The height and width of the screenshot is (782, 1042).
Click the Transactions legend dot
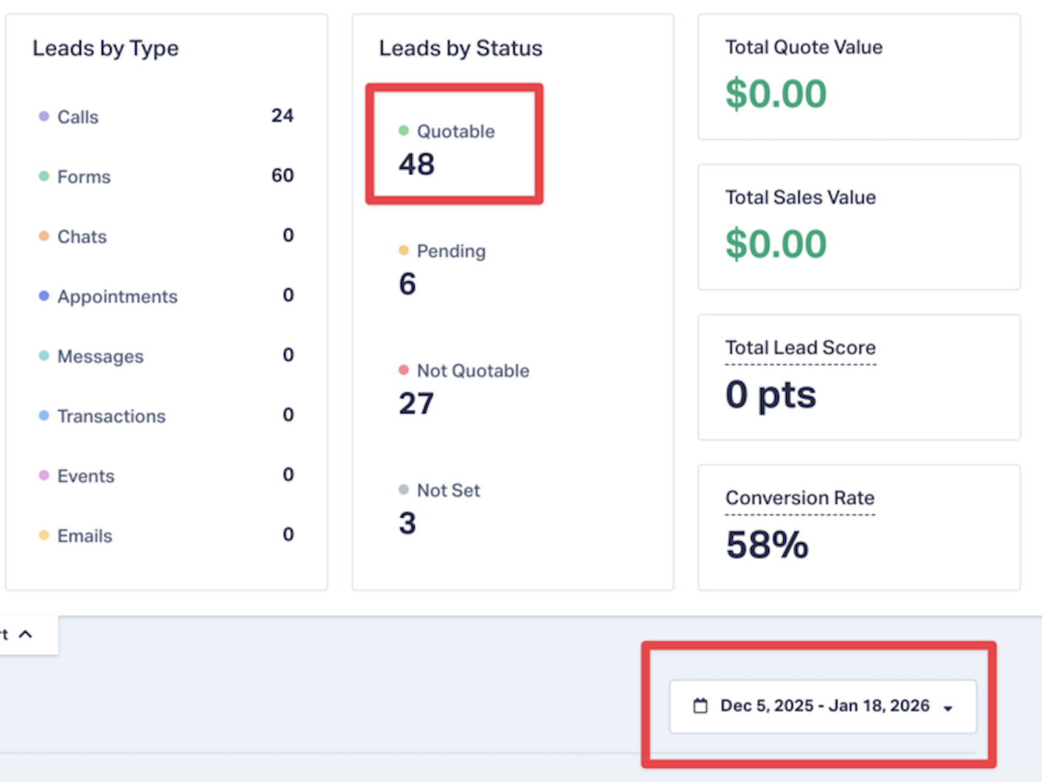(44, 415)
